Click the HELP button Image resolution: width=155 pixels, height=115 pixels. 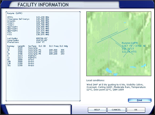point(97,110)
